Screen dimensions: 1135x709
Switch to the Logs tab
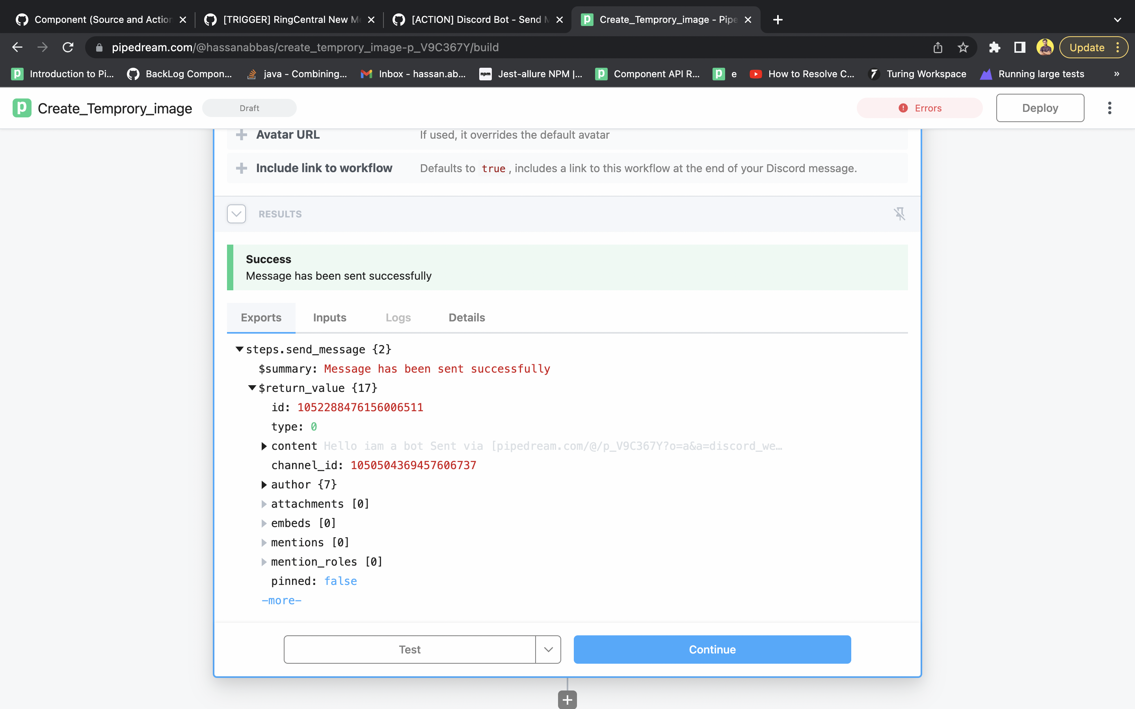click(x=398, y=317)
